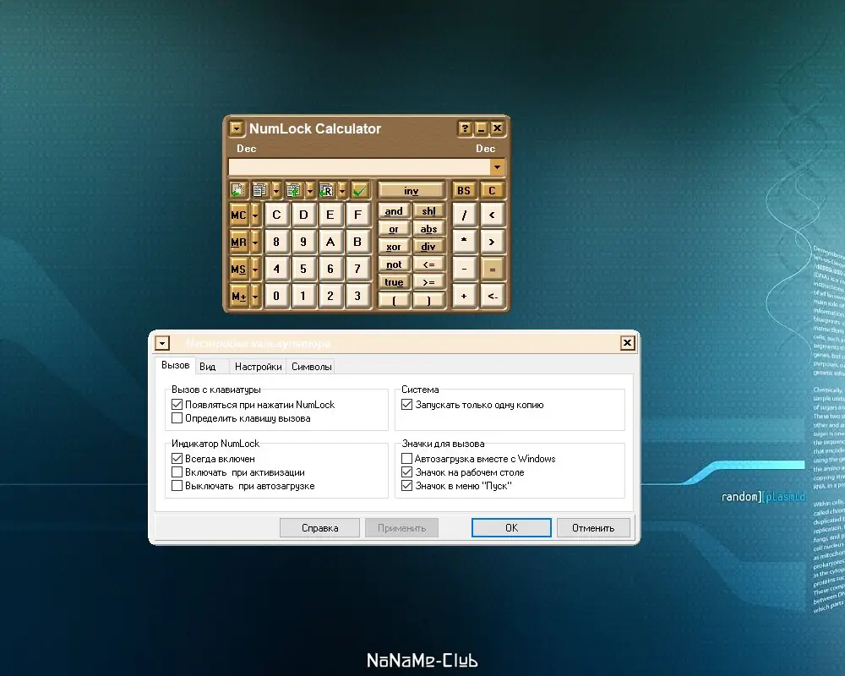
Task: Open the copy icon's dropdown arrow
Action: [x=276, y=190]
